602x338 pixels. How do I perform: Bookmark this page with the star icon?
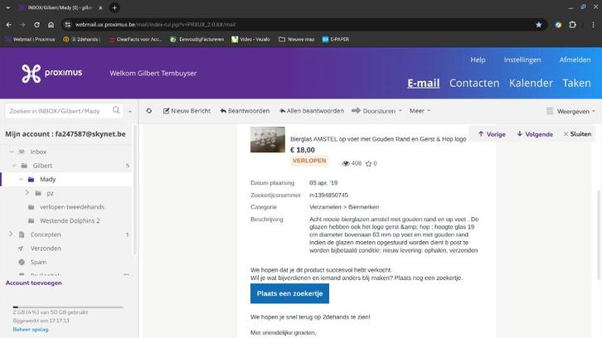(x=538, y=25)
